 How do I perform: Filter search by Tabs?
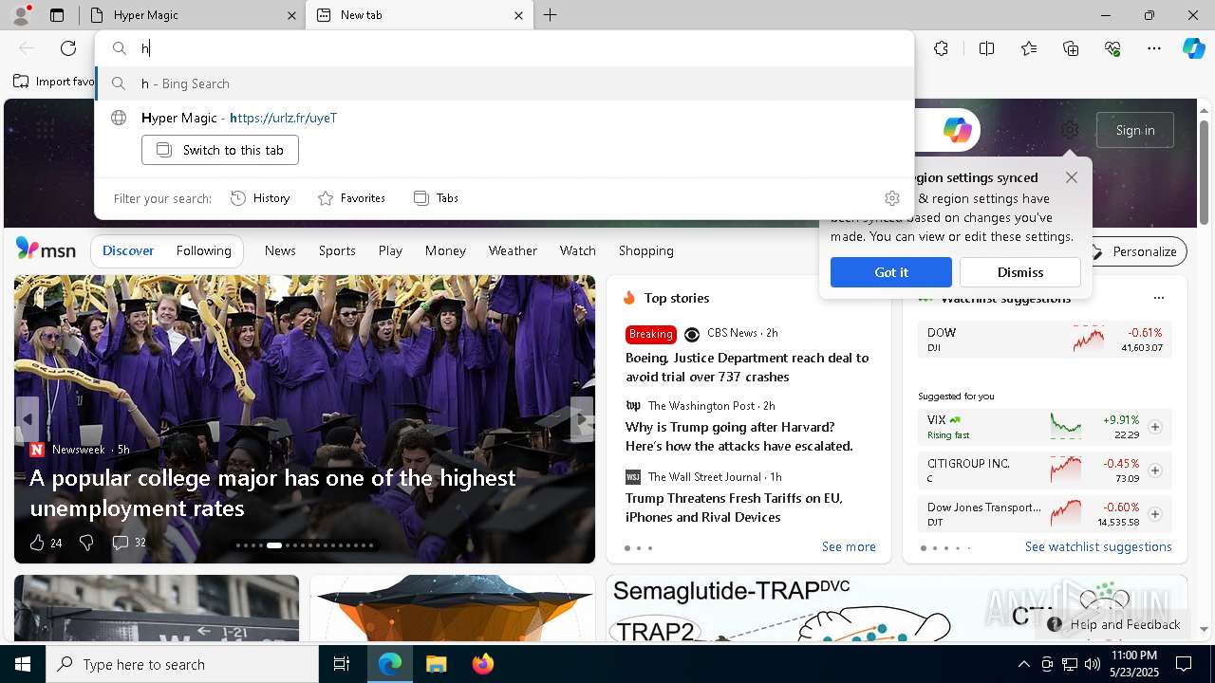click(437, 198)
